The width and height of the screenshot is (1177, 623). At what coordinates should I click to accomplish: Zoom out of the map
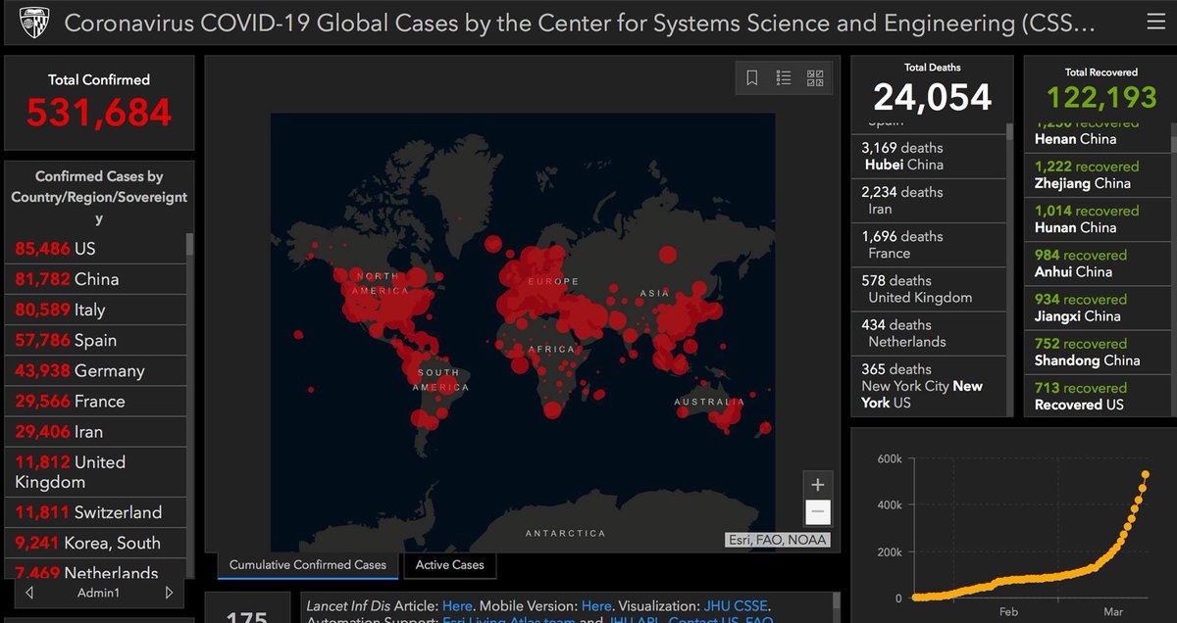tap(818, 512)
